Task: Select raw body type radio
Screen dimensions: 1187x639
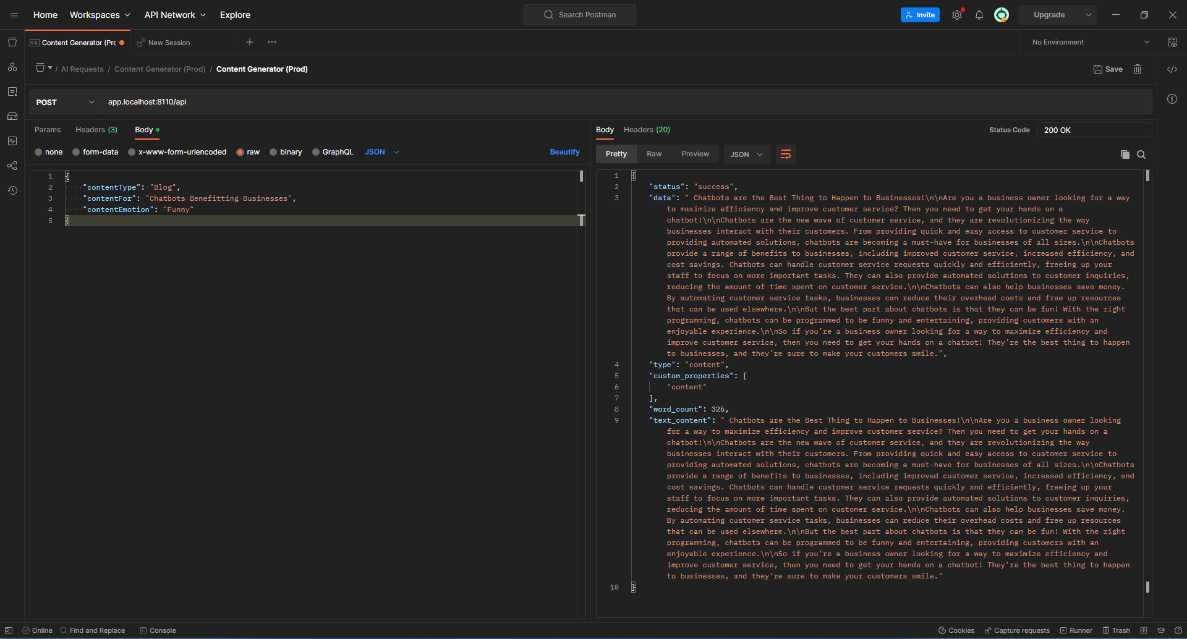Action: 240,152
